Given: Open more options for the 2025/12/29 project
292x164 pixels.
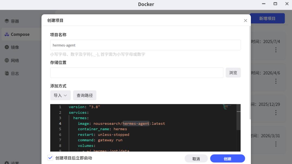Looking at the screenshot, I should (276, 113).
